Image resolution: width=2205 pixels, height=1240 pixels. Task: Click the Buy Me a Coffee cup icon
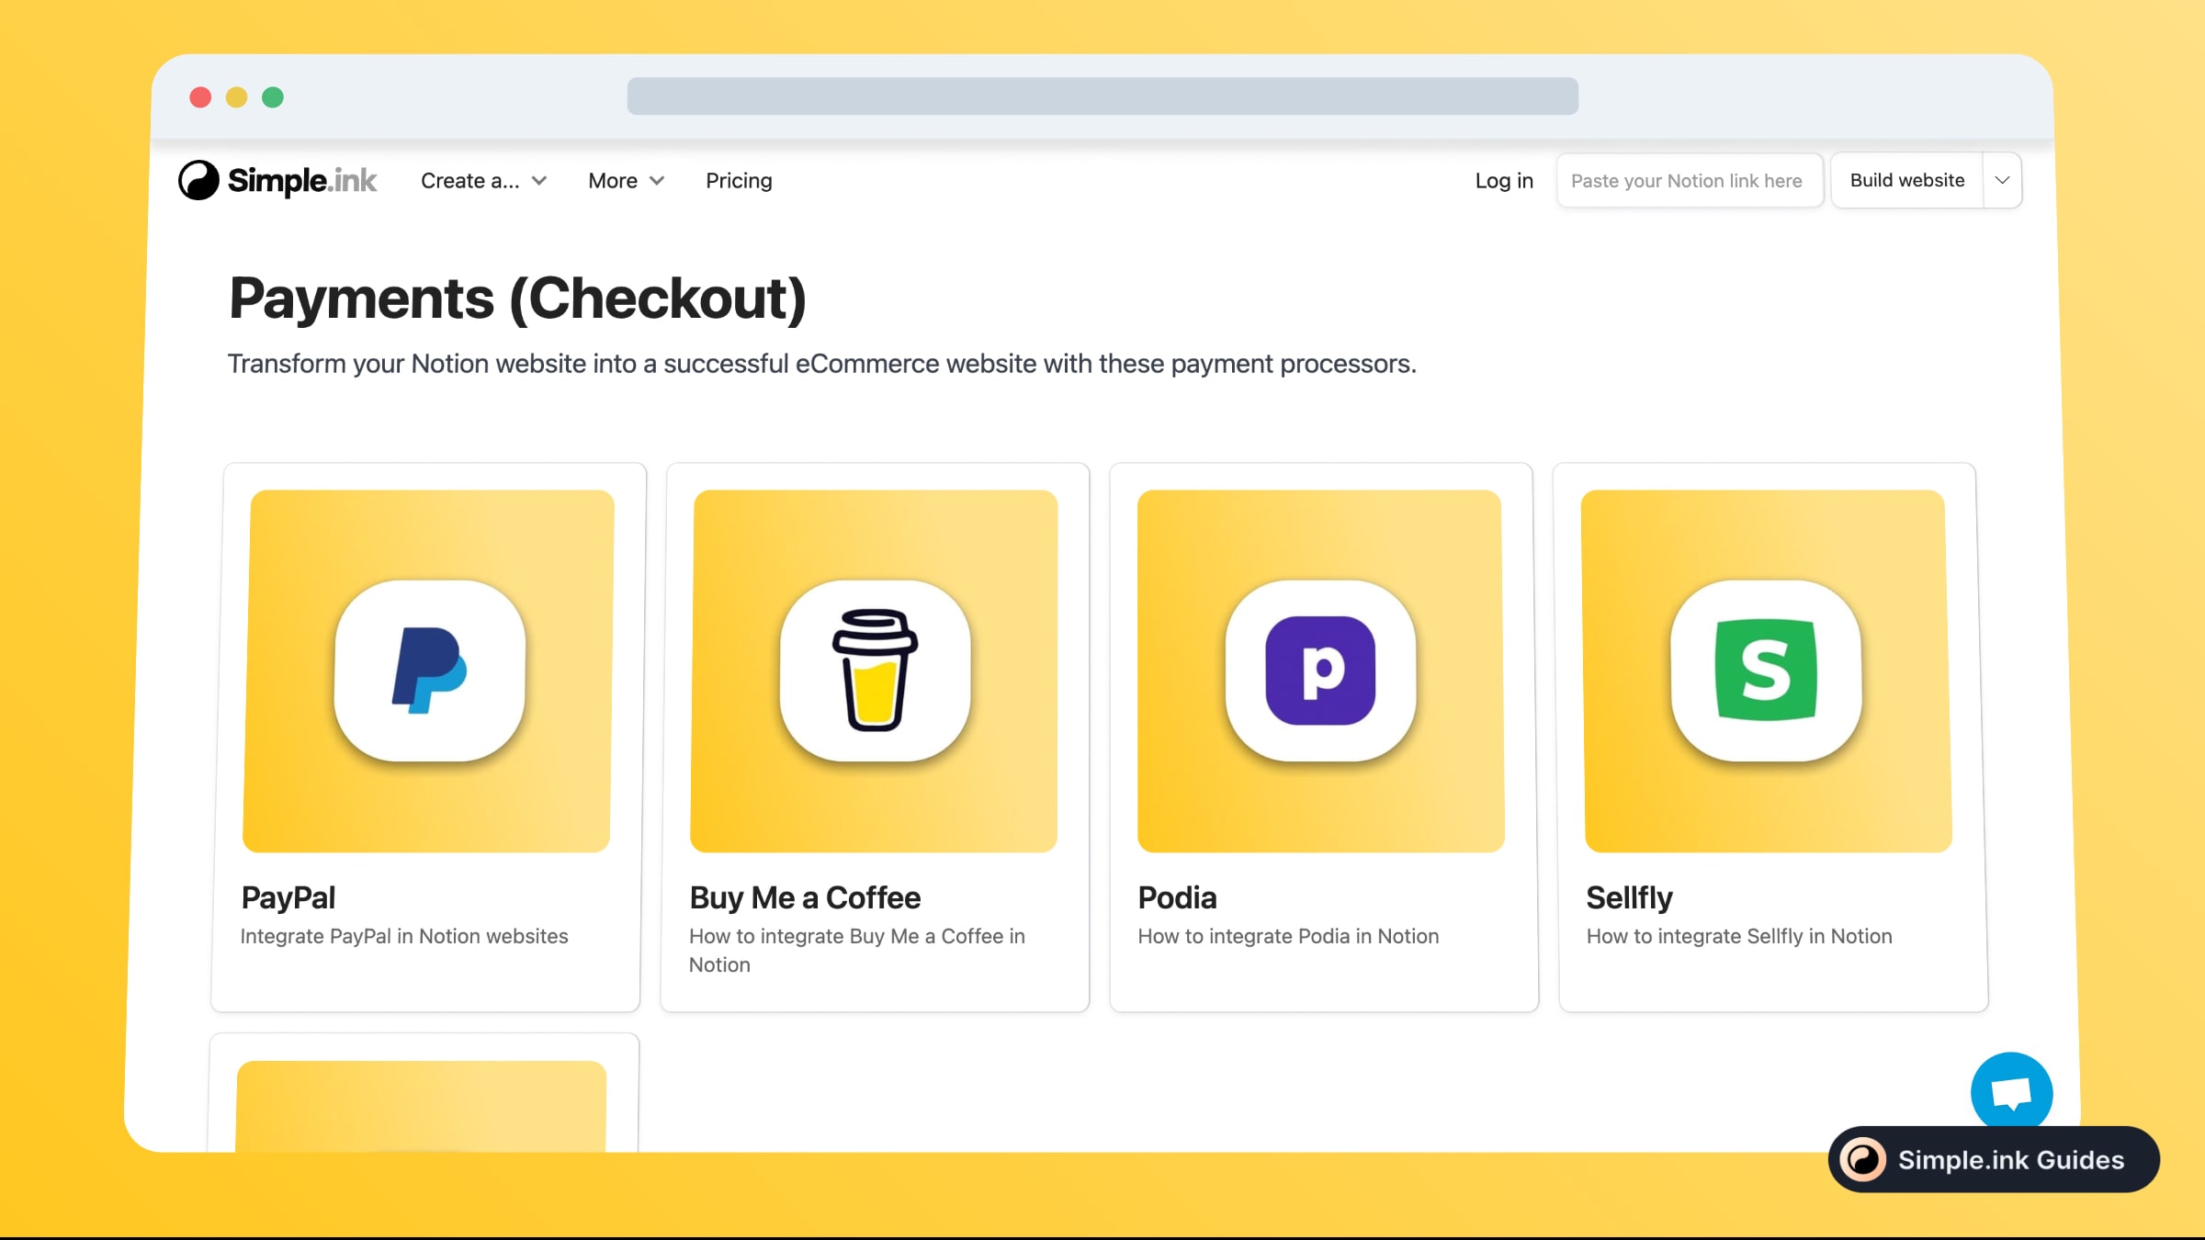pos(875,671)
